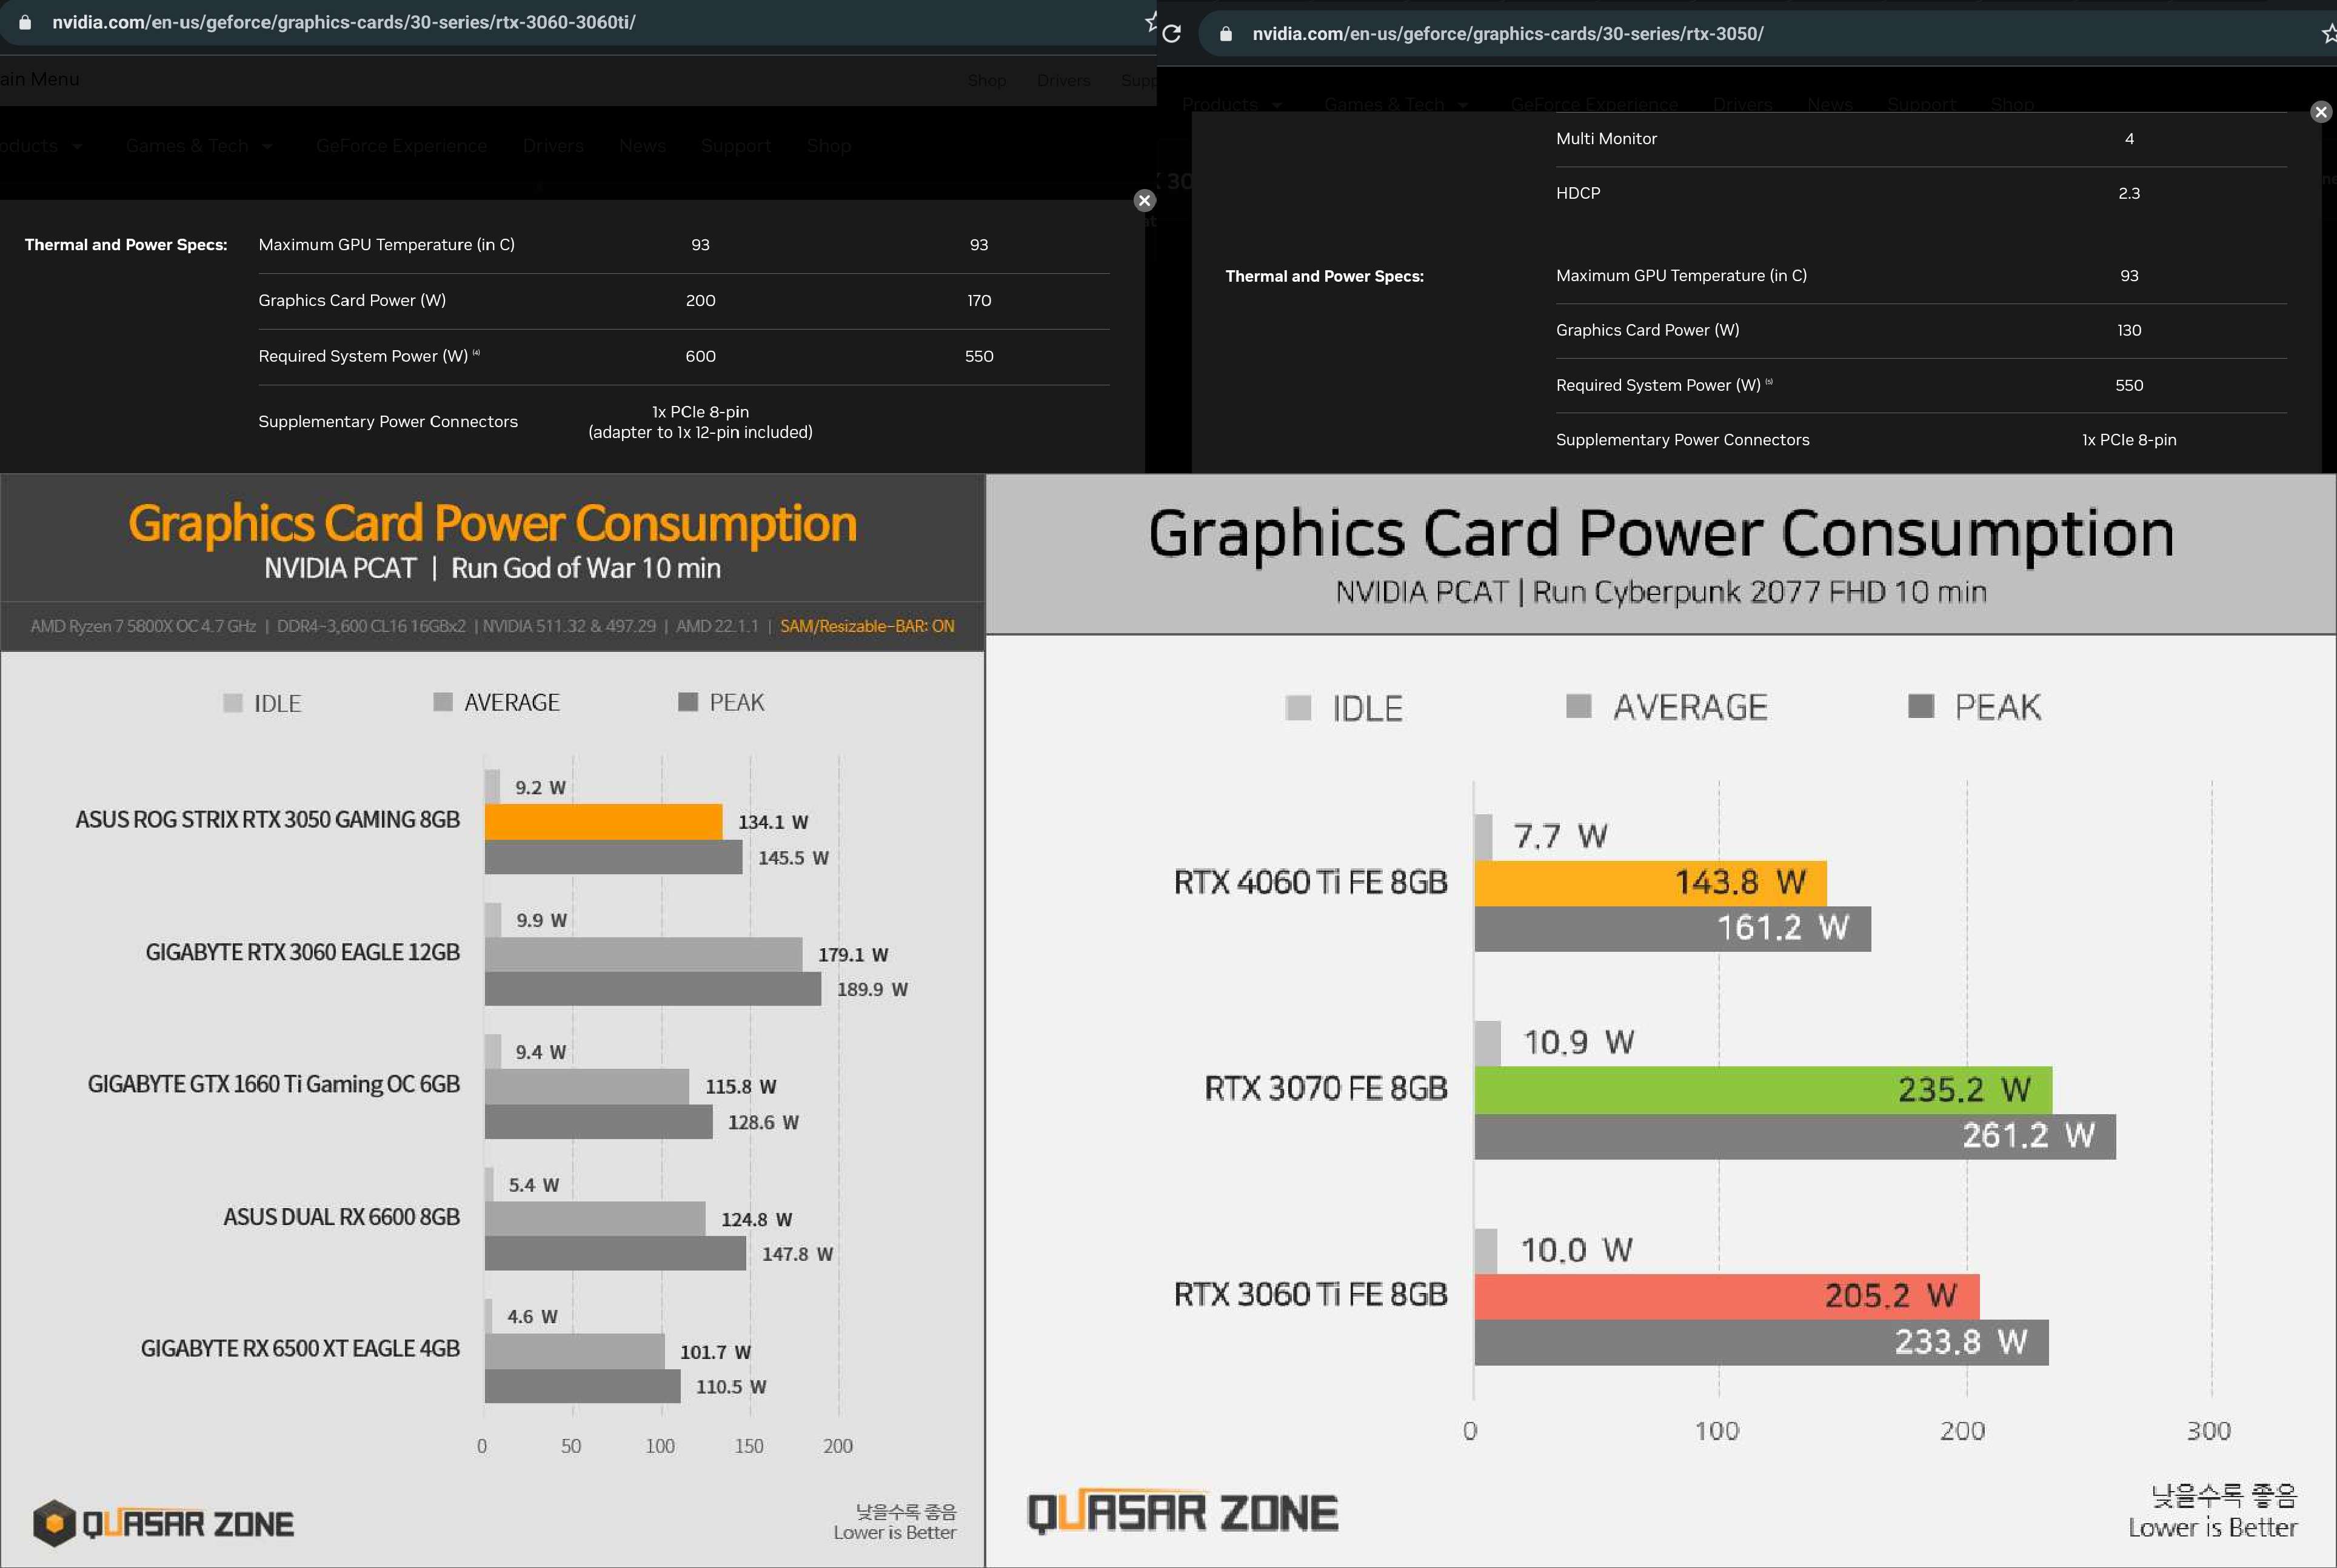Click the 170 value in the Graphics Card Power row
This screenshot has width=2337, height=1568.
pos(978,300)
